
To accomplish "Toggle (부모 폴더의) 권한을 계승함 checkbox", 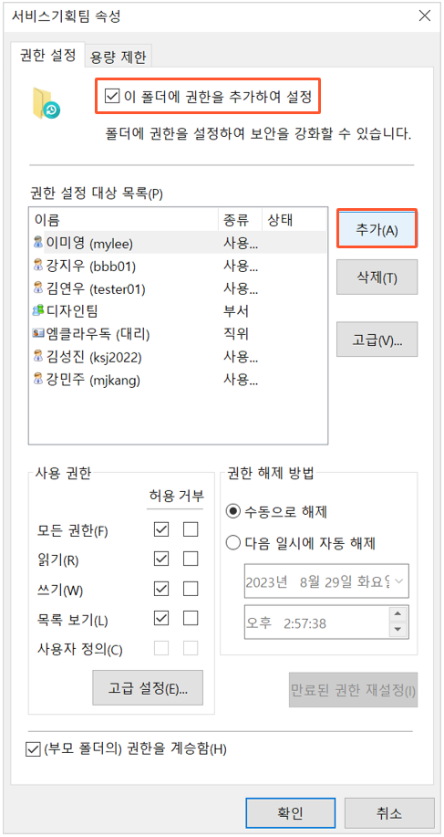I will [33, 749].
